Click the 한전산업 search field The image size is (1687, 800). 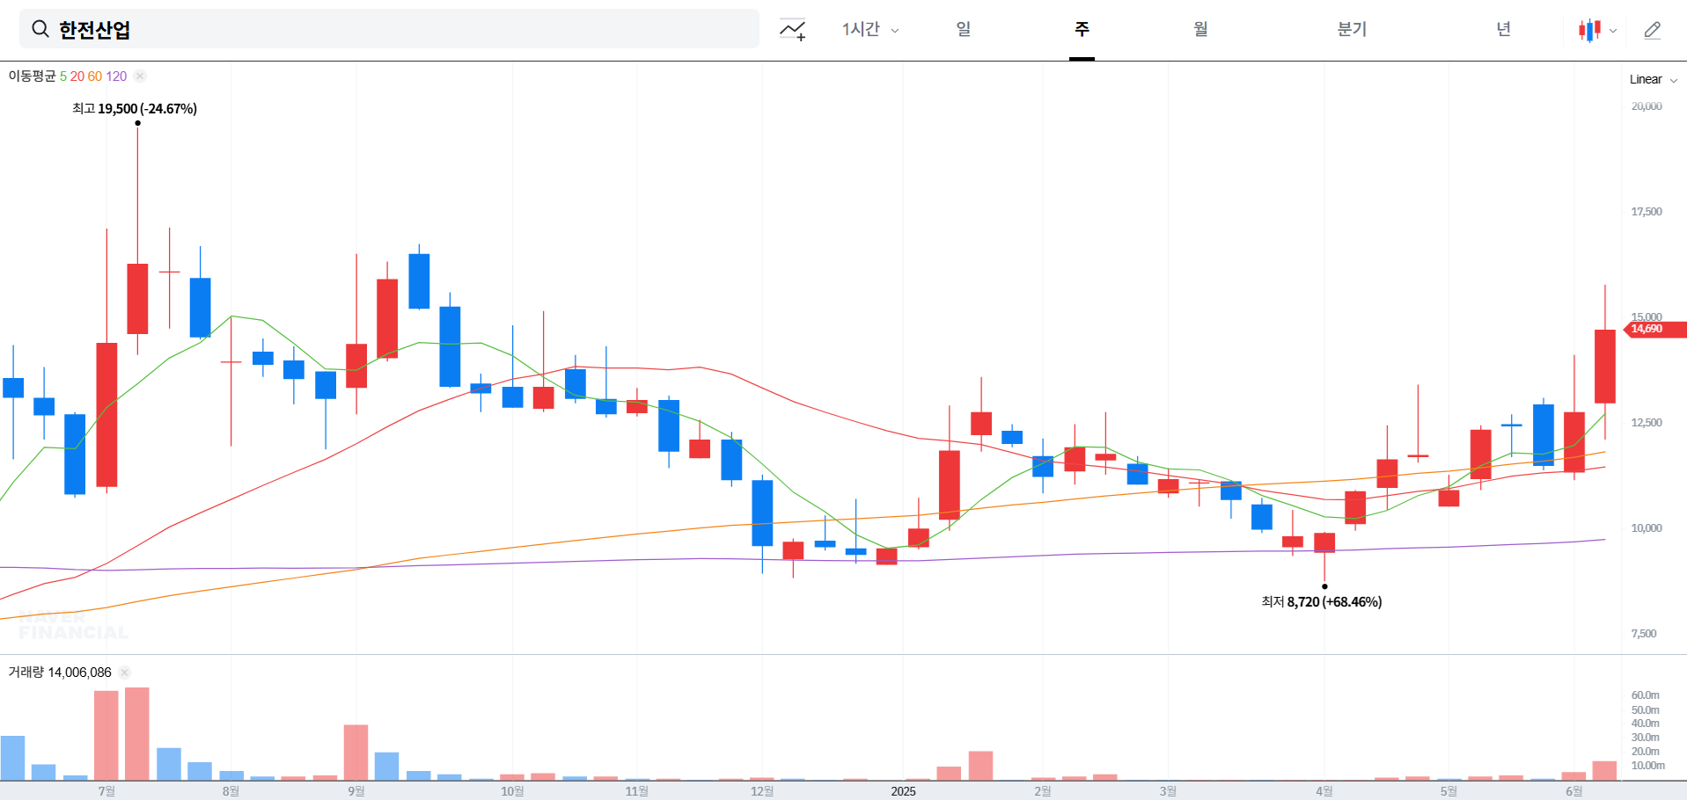(389, 29)
